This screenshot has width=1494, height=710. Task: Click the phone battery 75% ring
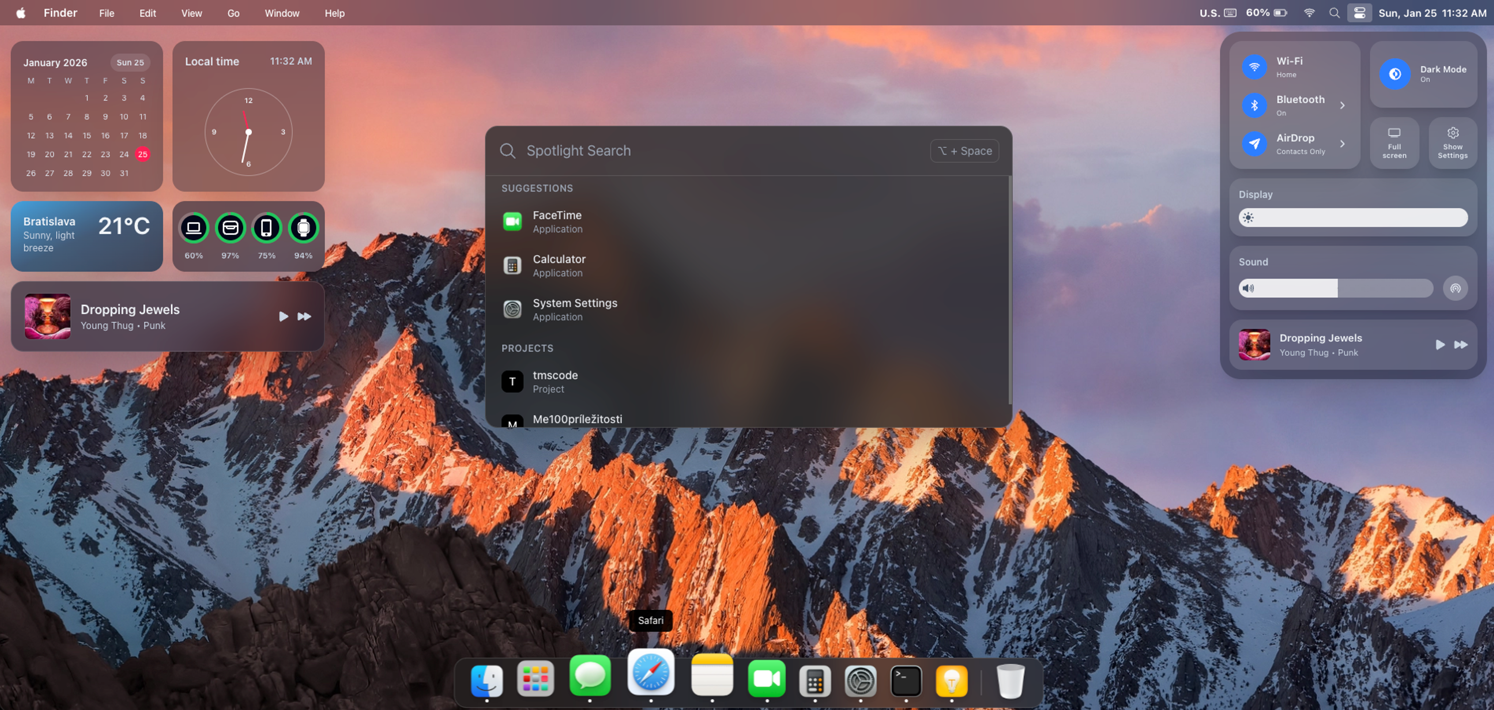pyautogui.click(x=267, y=228)
